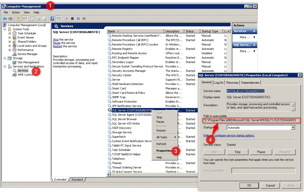Screen dimensions: 304x192
Task: Open the Action menu
Action: pos(16,12)
